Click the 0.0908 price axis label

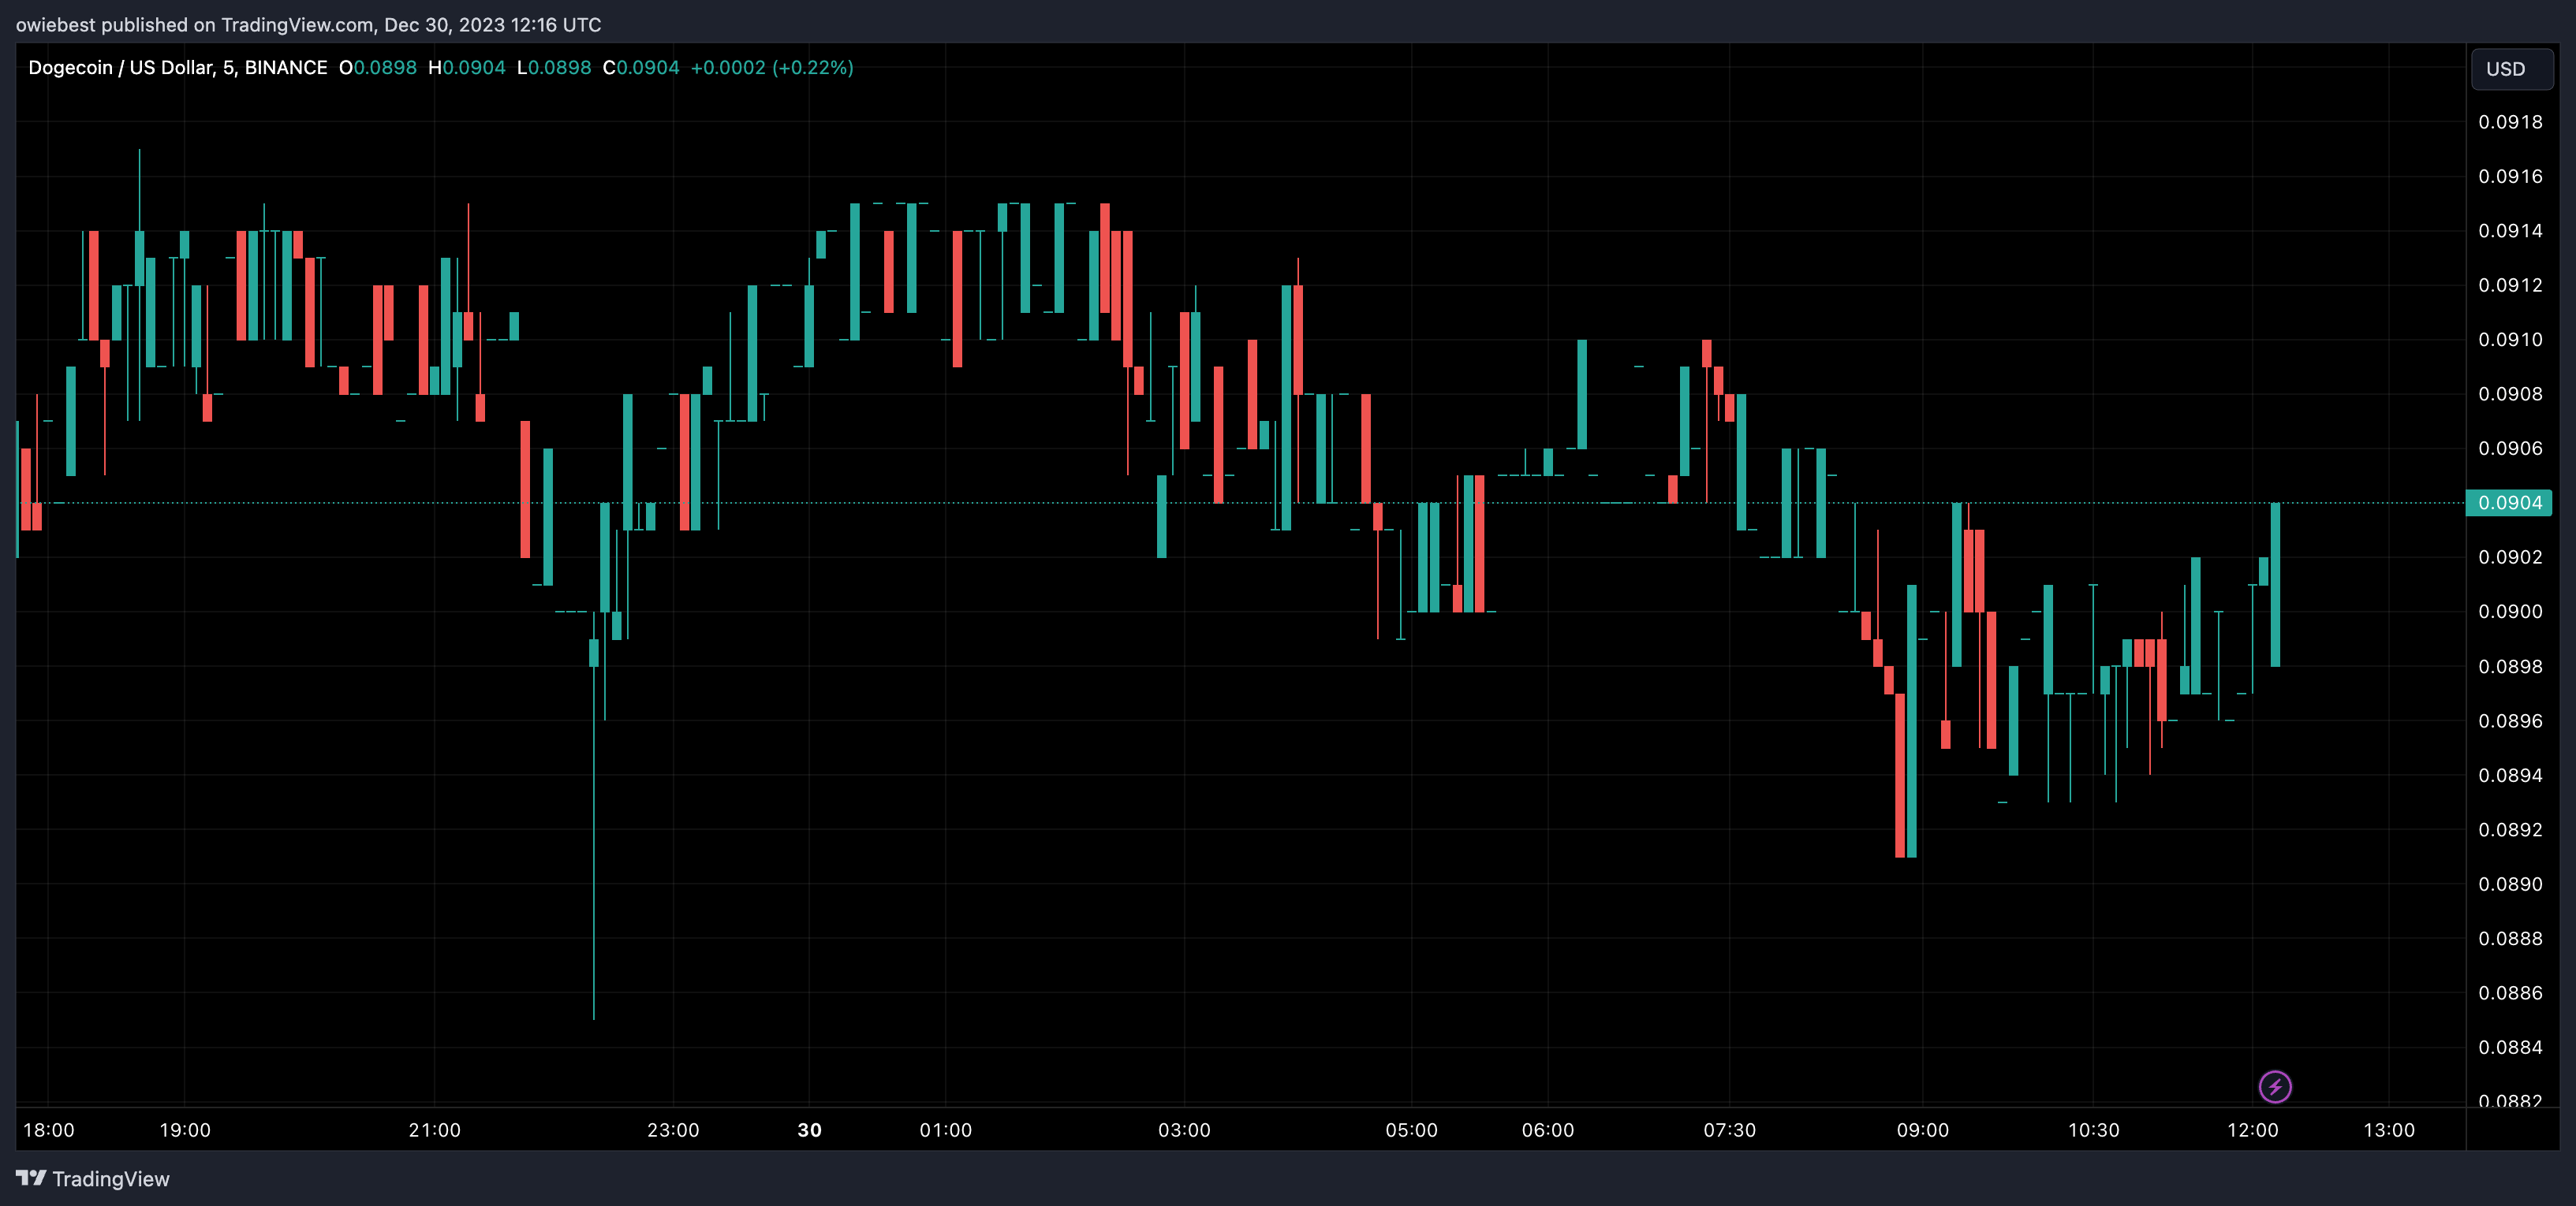[2510, 393]
